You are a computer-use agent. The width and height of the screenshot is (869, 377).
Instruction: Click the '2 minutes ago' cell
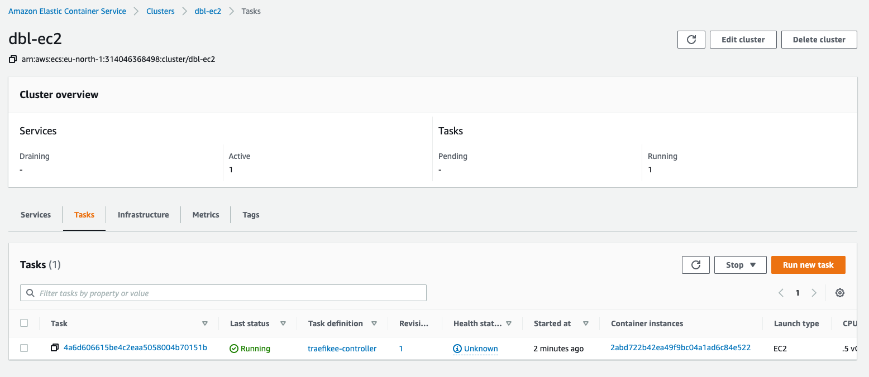tap(558, 349)
